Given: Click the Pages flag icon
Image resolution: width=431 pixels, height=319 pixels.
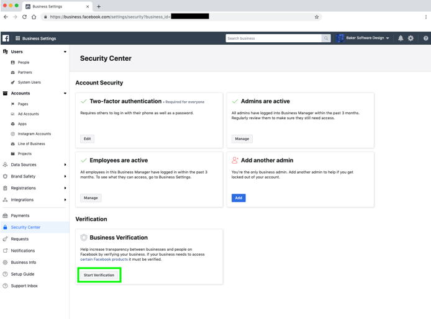Looking at the screenshot, I should point(12,104).
